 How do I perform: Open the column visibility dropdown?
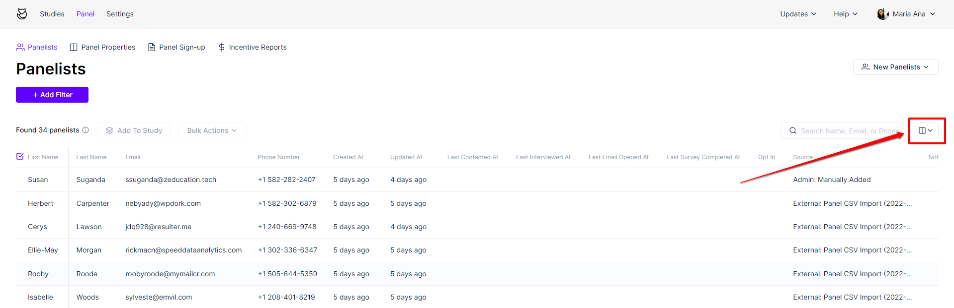(x=926, y=130)
